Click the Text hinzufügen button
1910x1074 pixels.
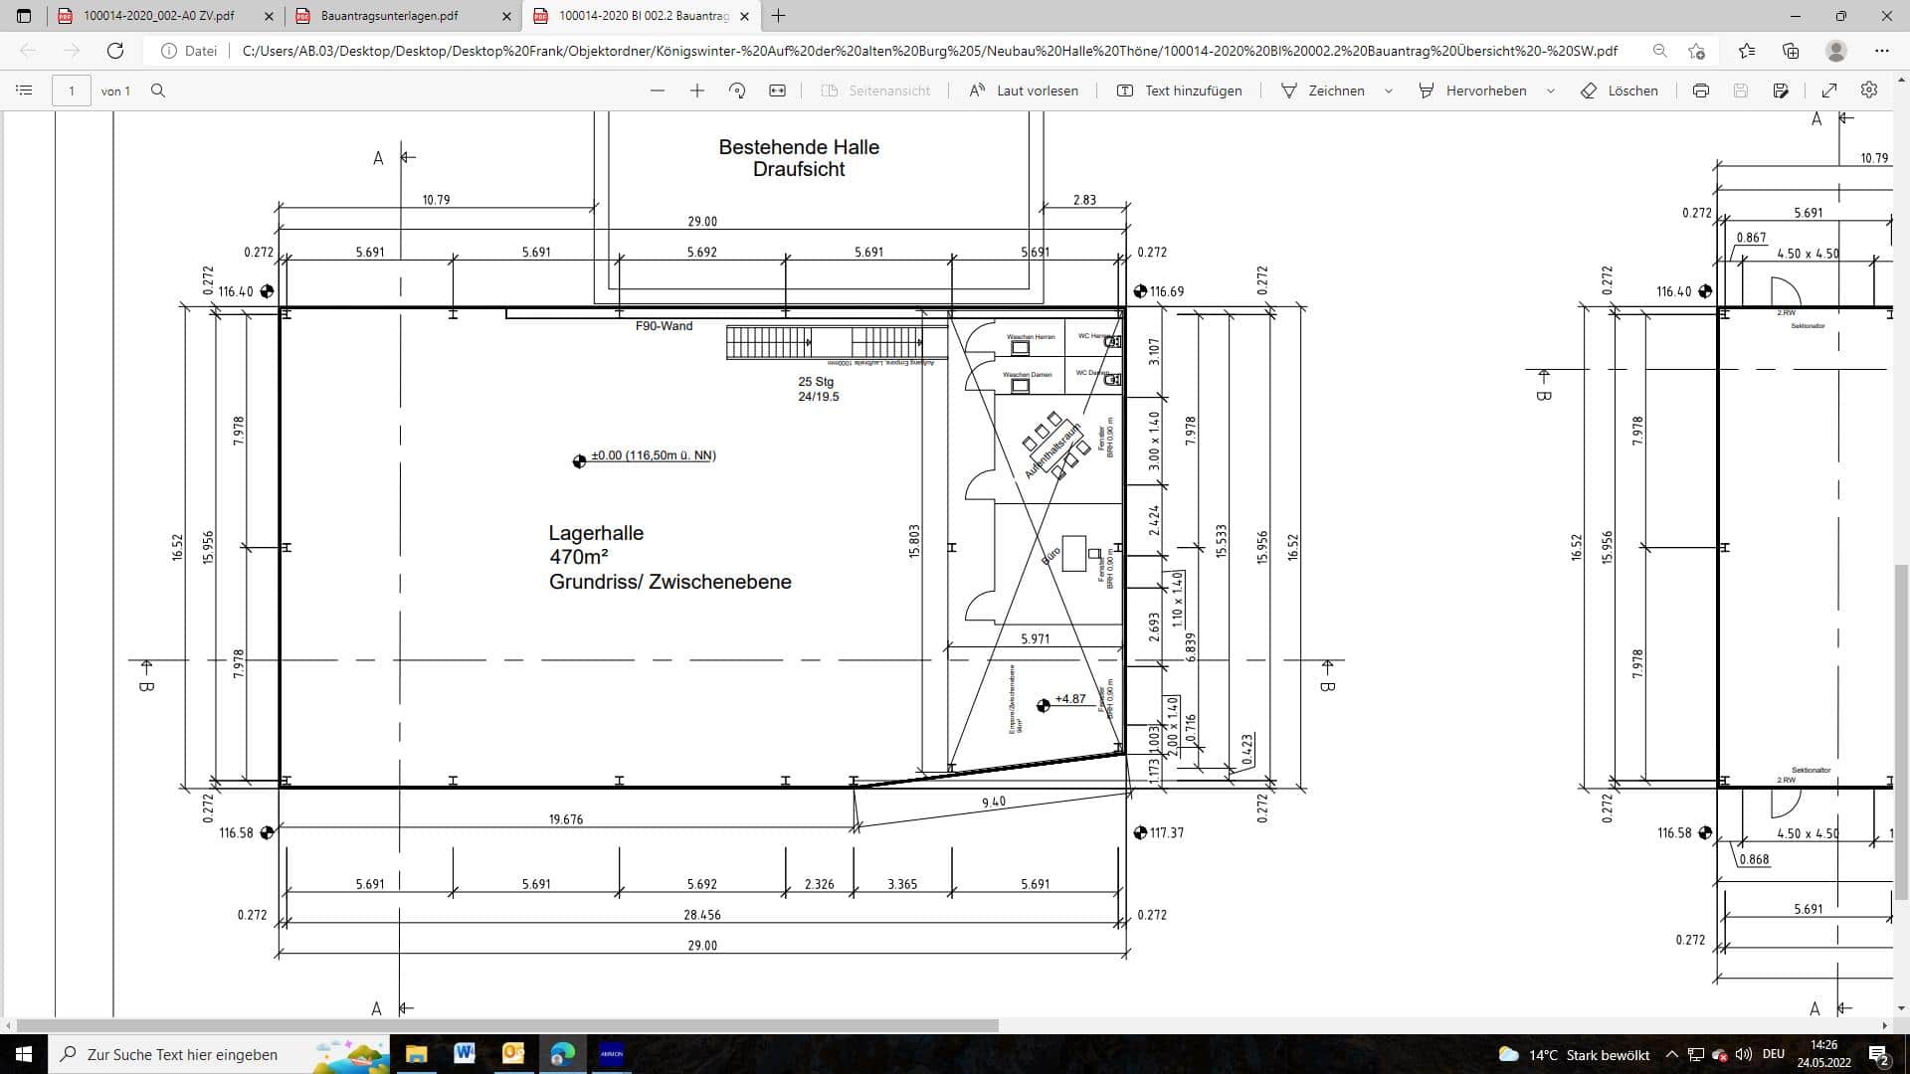pos(1180,90)
